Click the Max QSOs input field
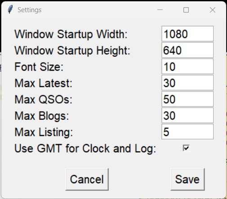 187,99
